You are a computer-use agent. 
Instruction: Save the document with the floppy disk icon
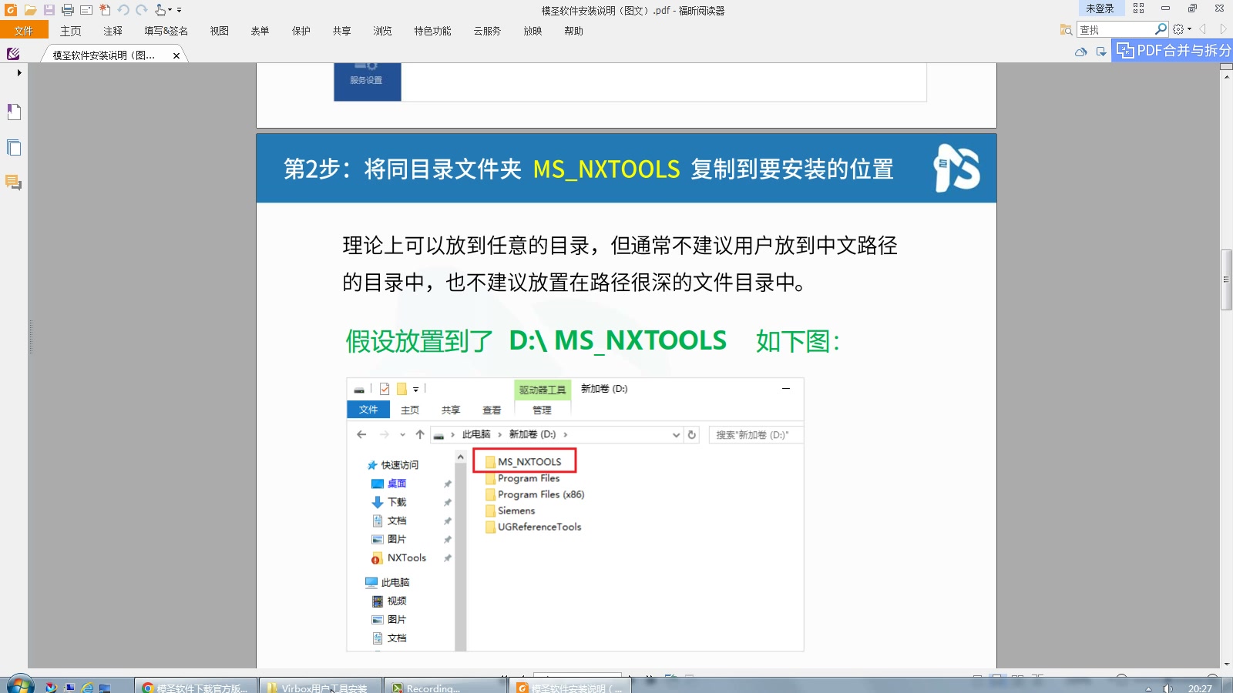click(x=49, y=10)
